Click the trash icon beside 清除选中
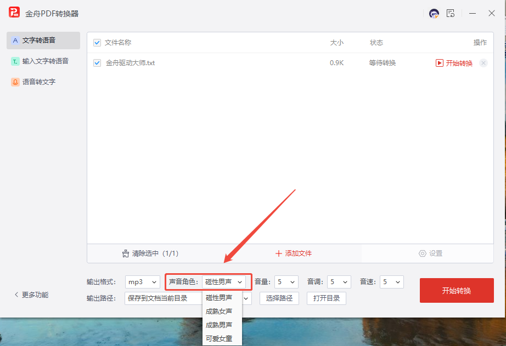Image resolution: width=506 pixels, height=346 pixels. tap(126, 253)
